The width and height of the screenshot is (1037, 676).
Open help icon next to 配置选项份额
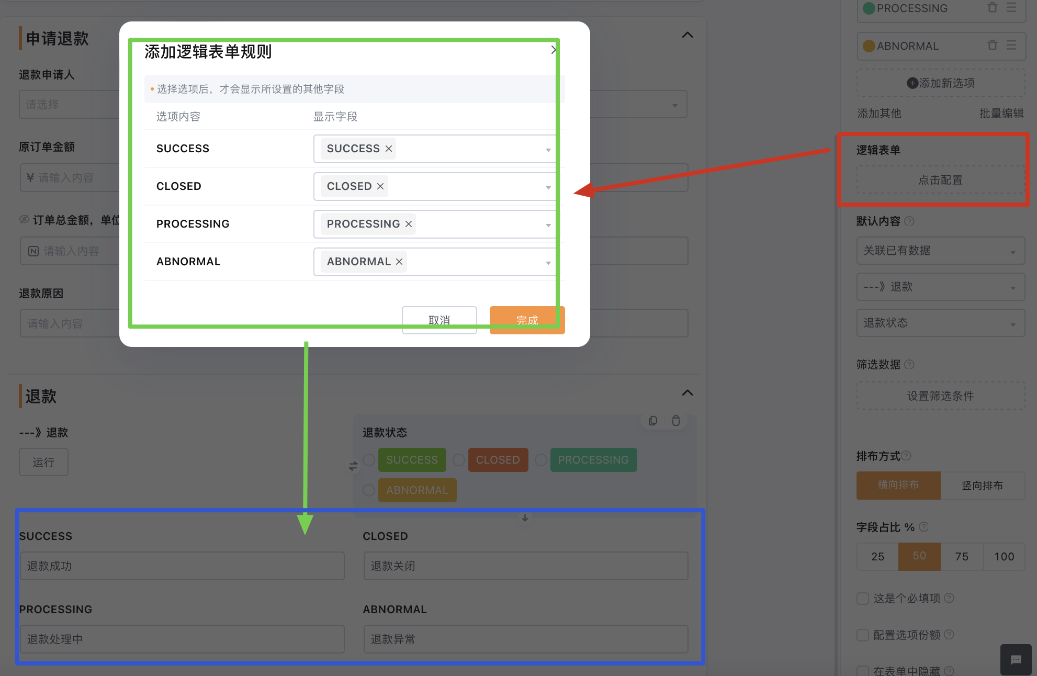click(949, 634)
